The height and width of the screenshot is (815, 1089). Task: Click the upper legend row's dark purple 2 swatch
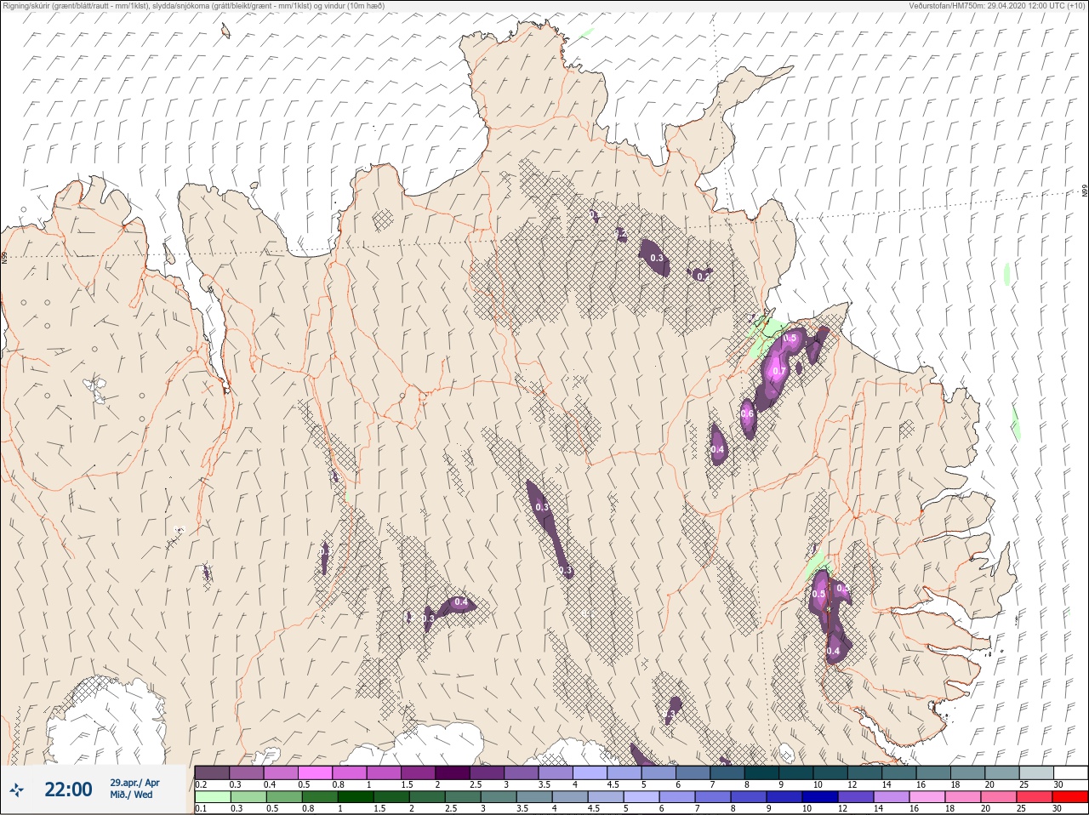coord(453,772)
